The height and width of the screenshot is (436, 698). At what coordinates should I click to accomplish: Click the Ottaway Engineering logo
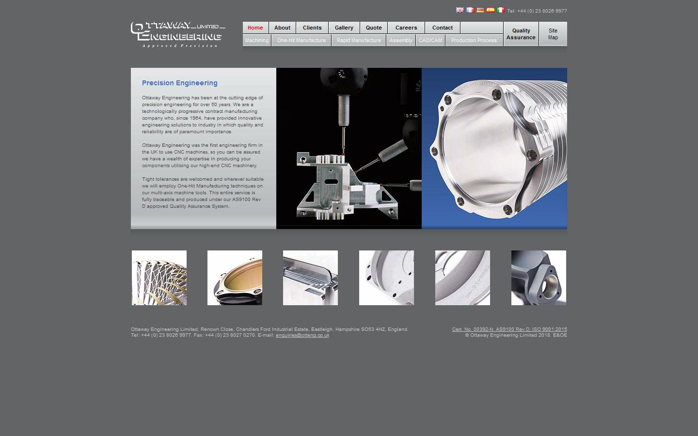(x=177, y=34)
